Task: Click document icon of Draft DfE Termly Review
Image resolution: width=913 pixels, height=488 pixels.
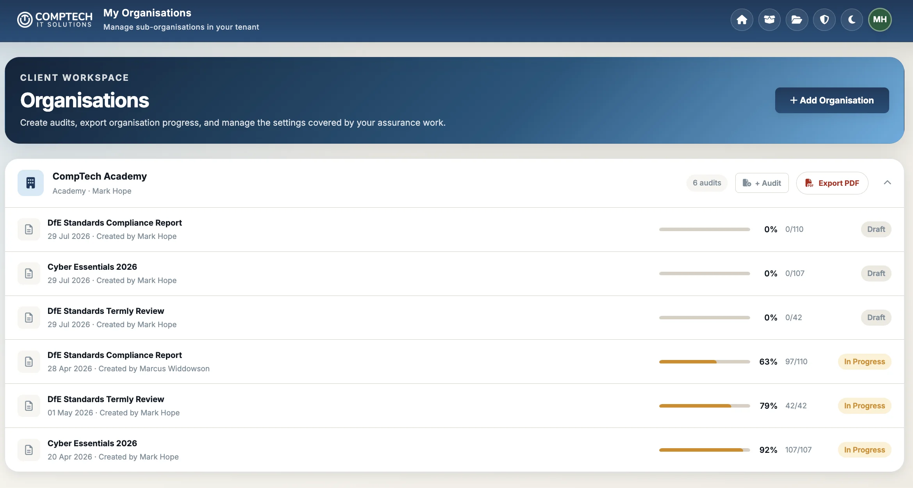Action: pos(29,317)
